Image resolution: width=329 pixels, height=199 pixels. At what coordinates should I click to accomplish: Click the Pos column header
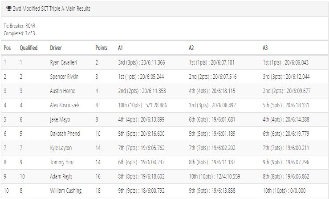(x=7, y=48)
